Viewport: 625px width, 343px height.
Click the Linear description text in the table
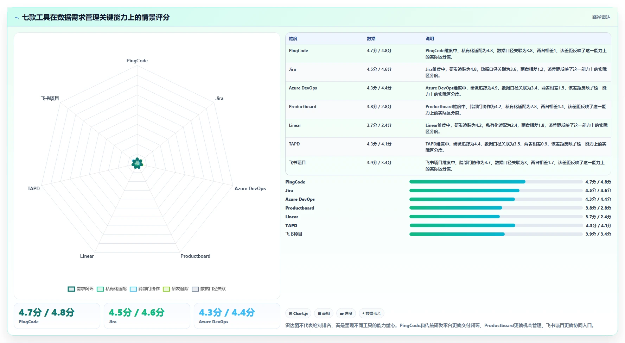point(516,129)
